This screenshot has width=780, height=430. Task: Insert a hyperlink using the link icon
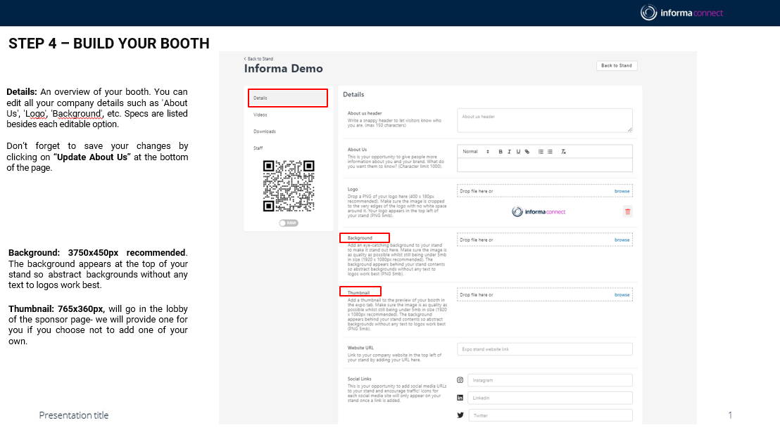(527, 152)
